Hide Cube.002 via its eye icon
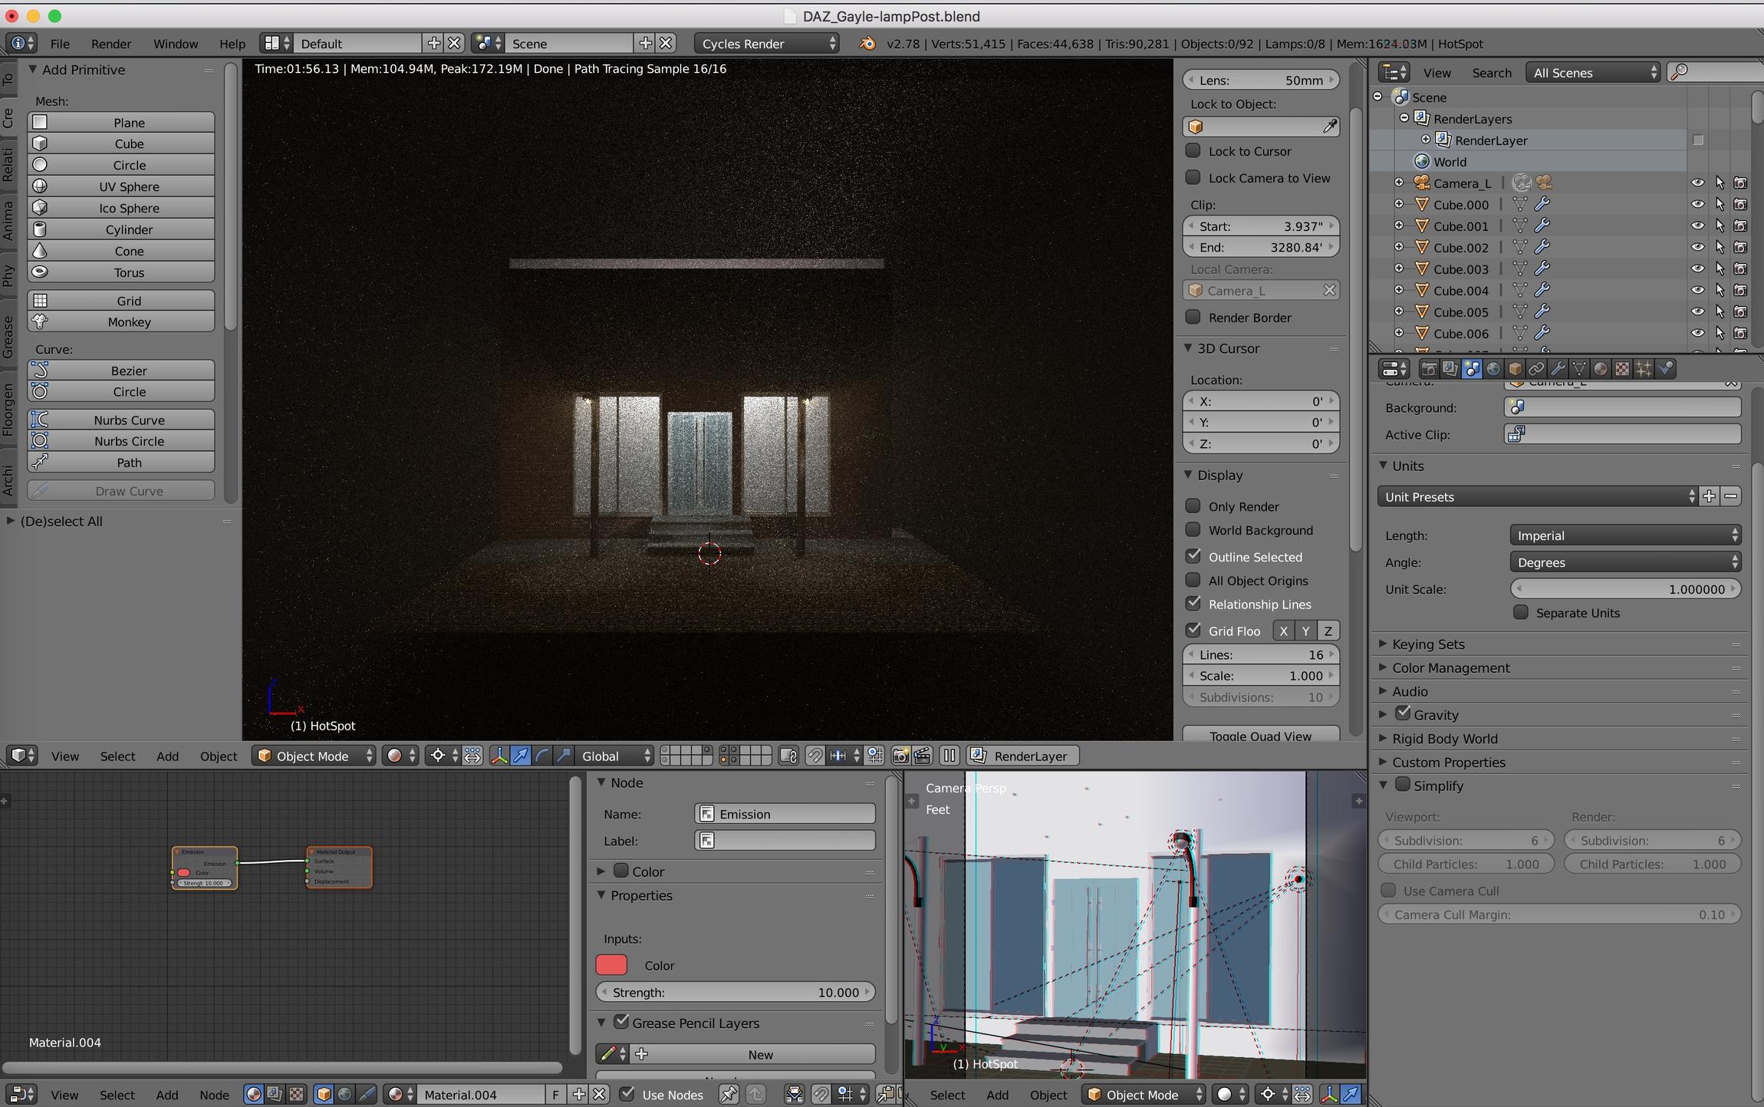The image size is (1764, 1107). point(1697,247)
